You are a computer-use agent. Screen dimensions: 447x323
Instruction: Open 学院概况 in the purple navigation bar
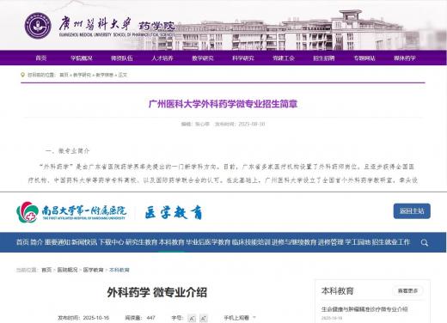coord(82,58)
